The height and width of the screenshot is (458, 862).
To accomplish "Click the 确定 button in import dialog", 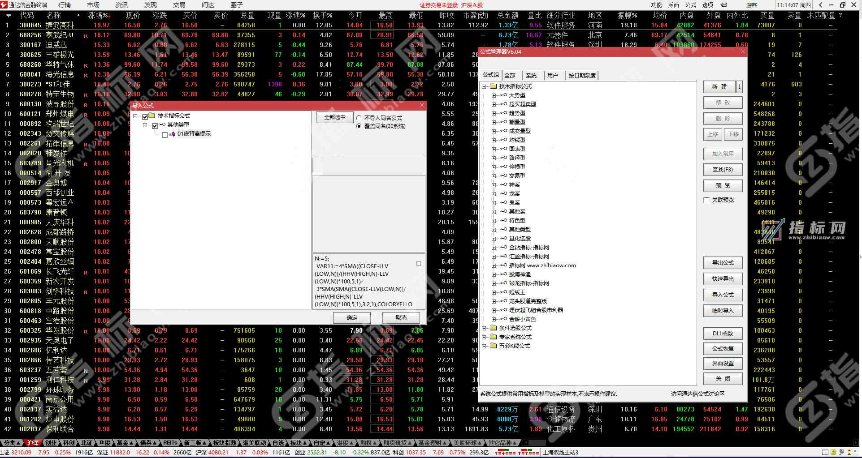I will click(352, 318).
